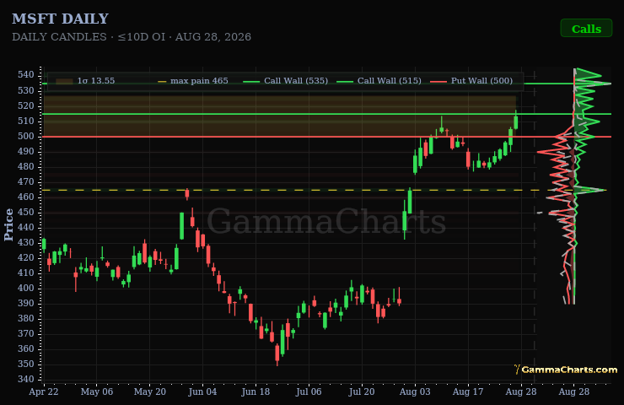Click the open interest spike at 465
The image size is (624, 405).
[x=590, y=191]
